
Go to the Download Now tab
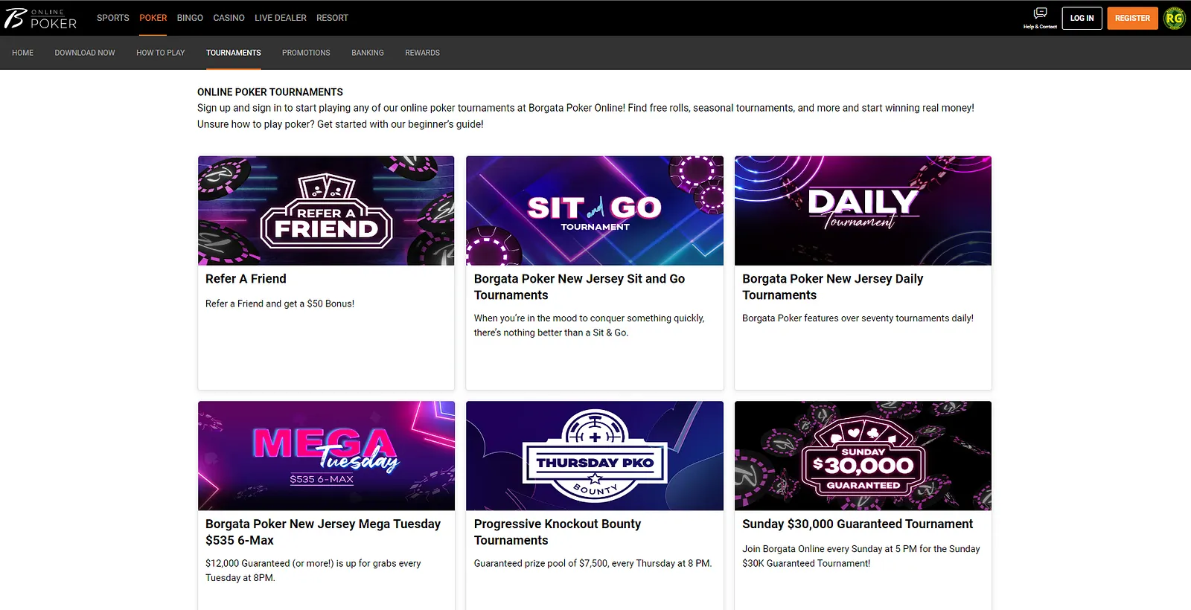pyautogui.click(x=85, y=53)
